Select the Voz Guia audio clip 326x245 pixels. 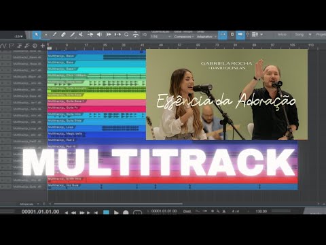(173, 186)
